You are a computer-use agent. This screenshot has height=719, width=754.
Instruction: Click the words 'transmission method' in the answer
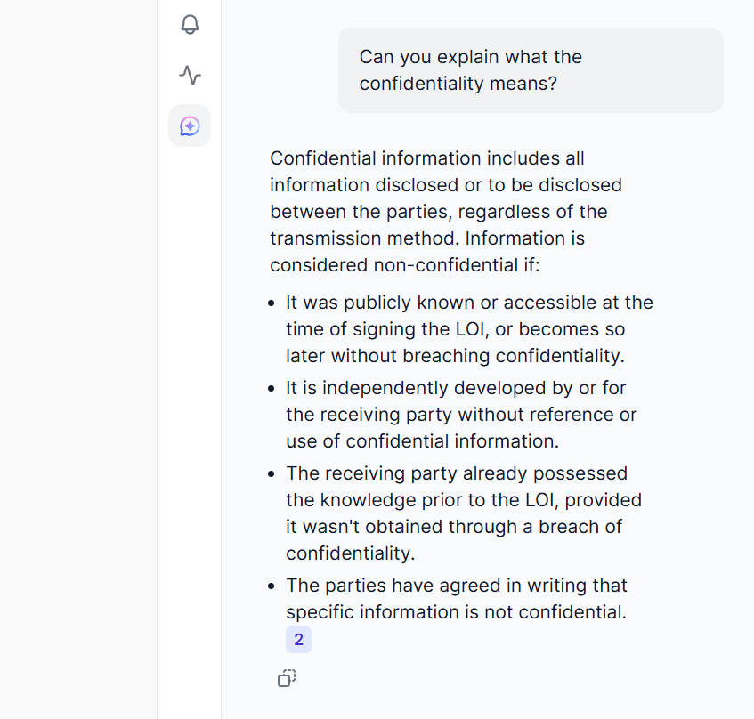coord(365,238)
